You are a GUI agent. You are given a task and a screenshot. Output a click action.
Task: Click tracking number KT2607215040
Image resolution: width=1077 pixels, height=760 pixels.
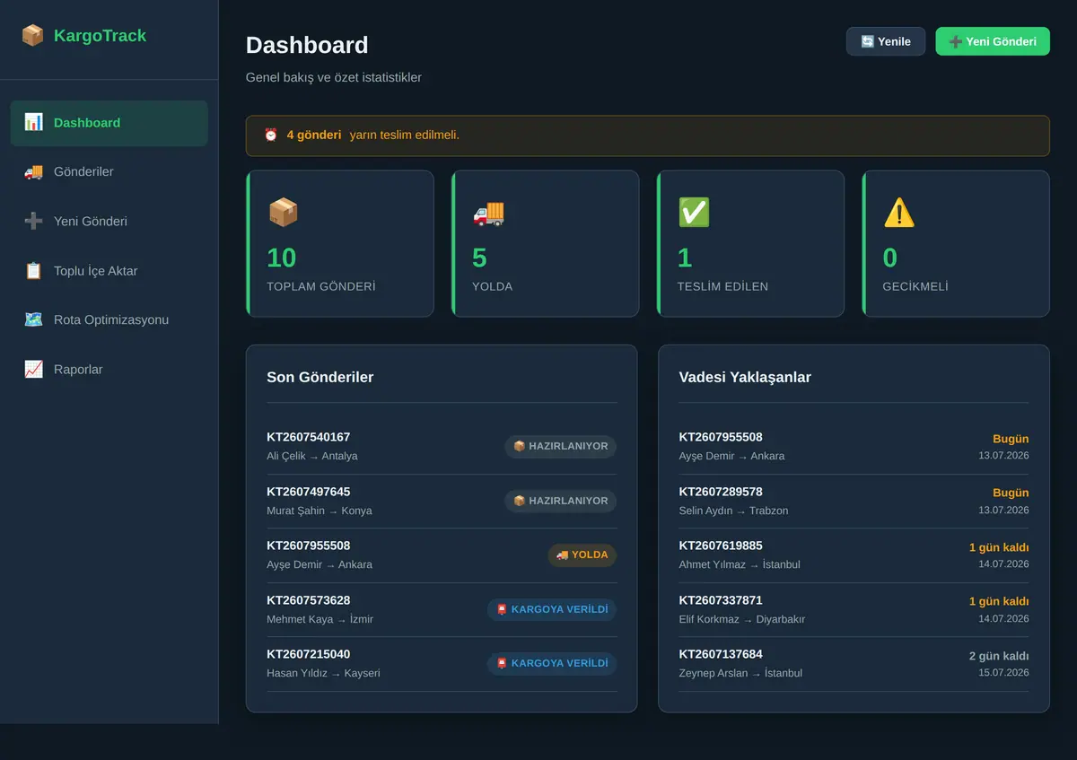pos(309,654)
